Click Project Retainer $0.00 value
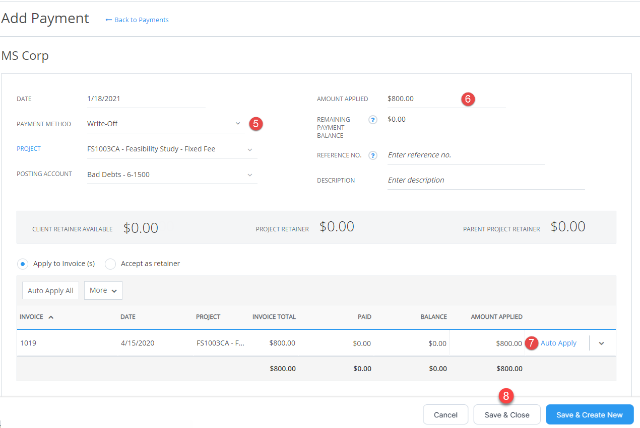This screenshot has width=640, height=428. [337, 227]
